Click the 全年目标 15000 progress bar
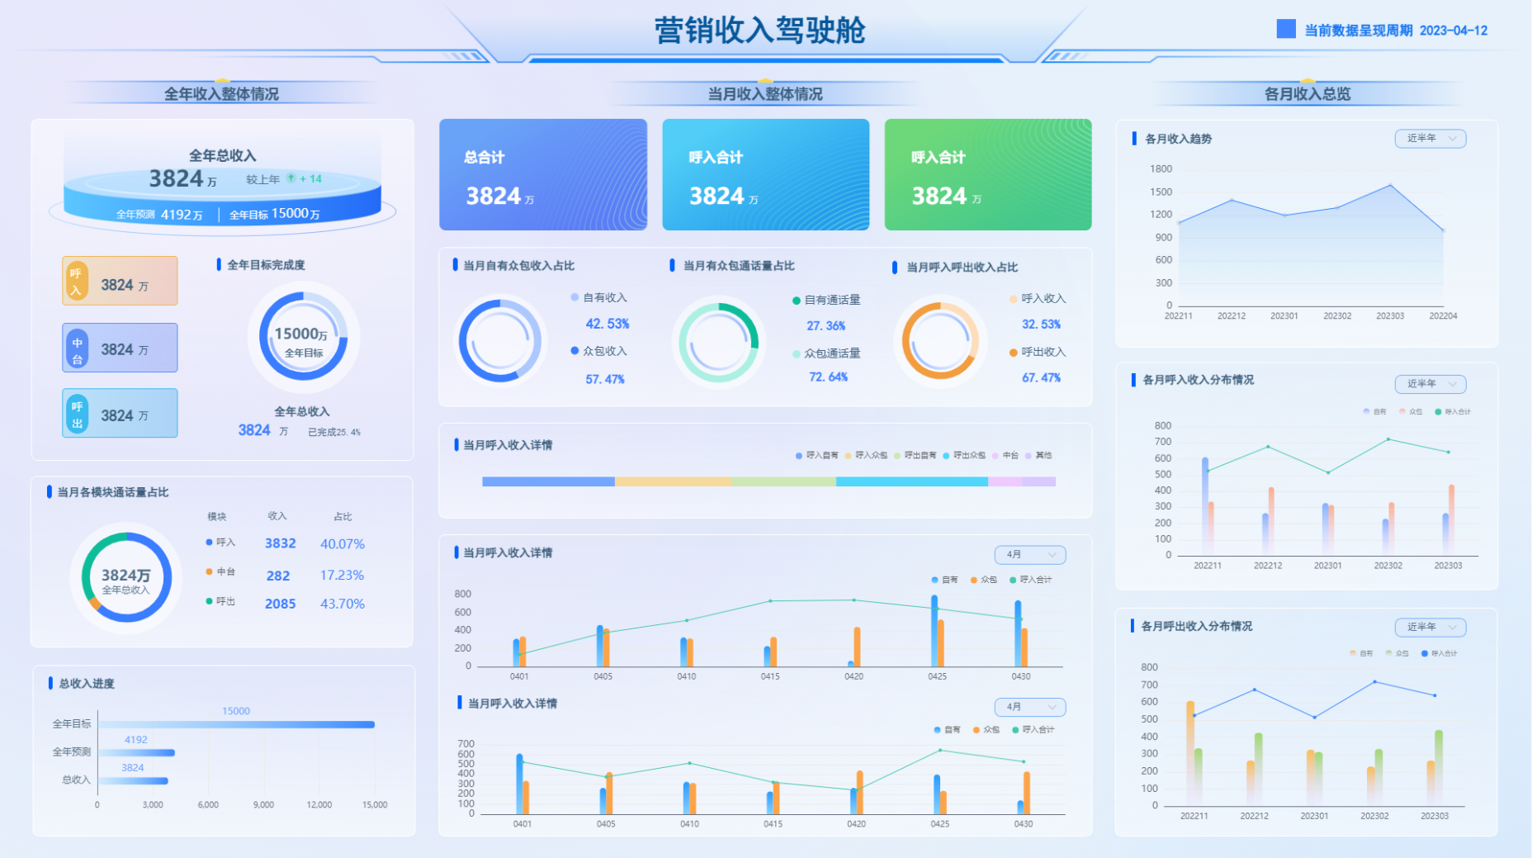This screenshot has width=1532, height=858. click(x=236, y=724)
